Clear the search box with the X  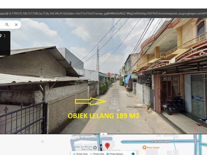[x=16, y=25]
